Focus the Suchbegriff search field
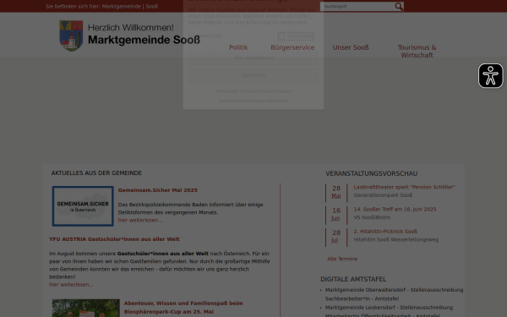The image size is (507, 317). click(357, 7)
